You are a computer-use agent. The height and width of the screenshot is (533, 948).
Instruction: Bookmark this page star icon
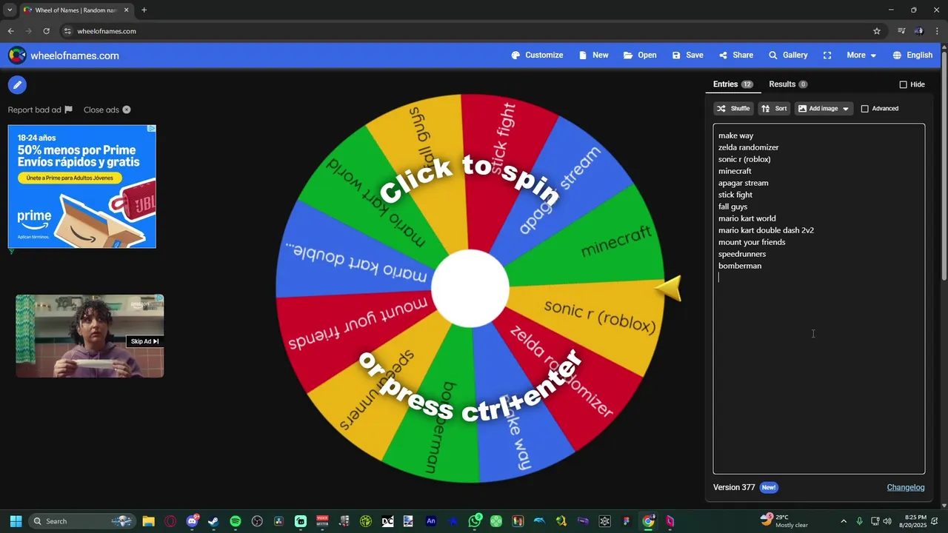tap(877, 31)
